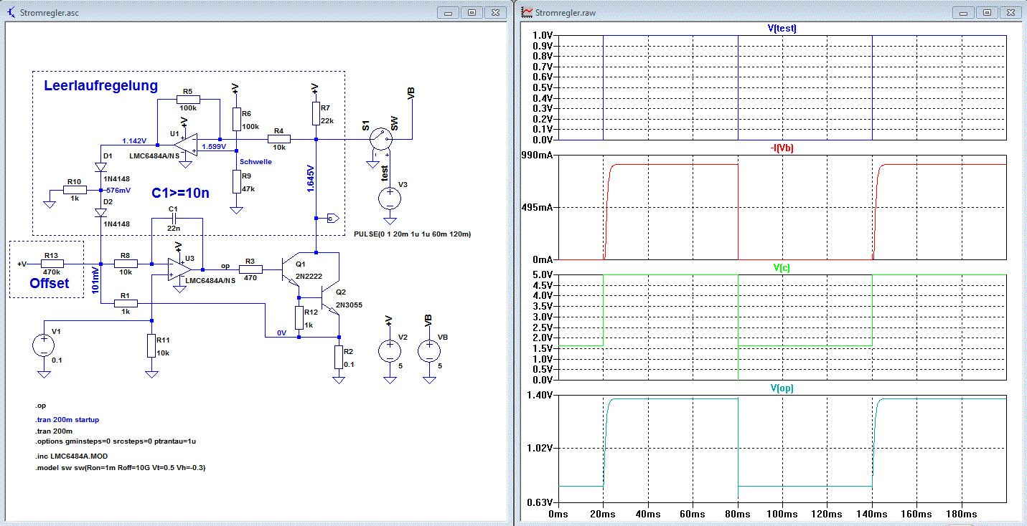Select the V(op) trace label
The image size is (1027, 526).
[782, 388]
